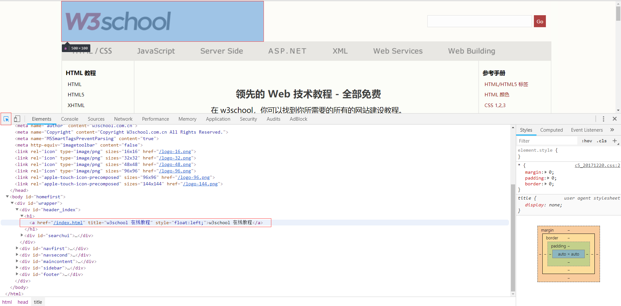This screenshot has height=306, width=621.
Task: Open the c5_20171220.css:2 source link
Action: 597,165
